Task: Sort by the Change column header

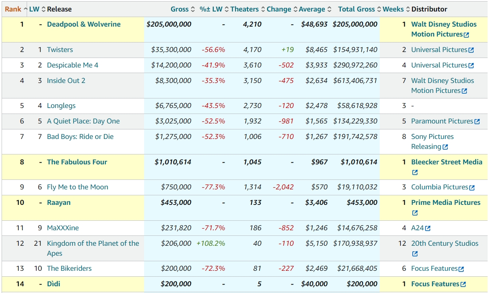Action: [x=282, y=9]
